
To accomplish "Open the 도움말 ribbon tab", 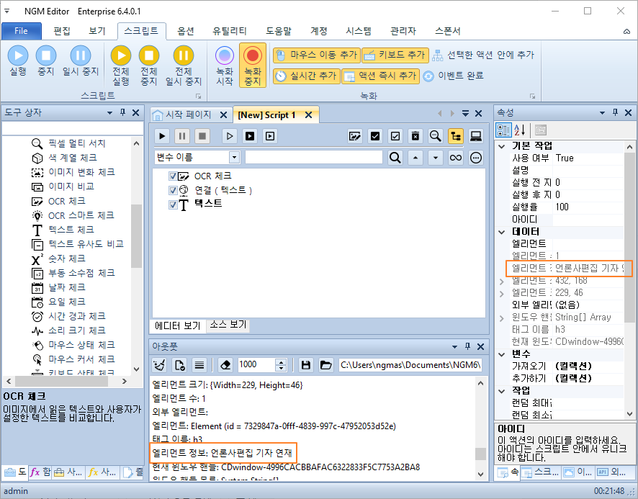I will click(279, 31).
